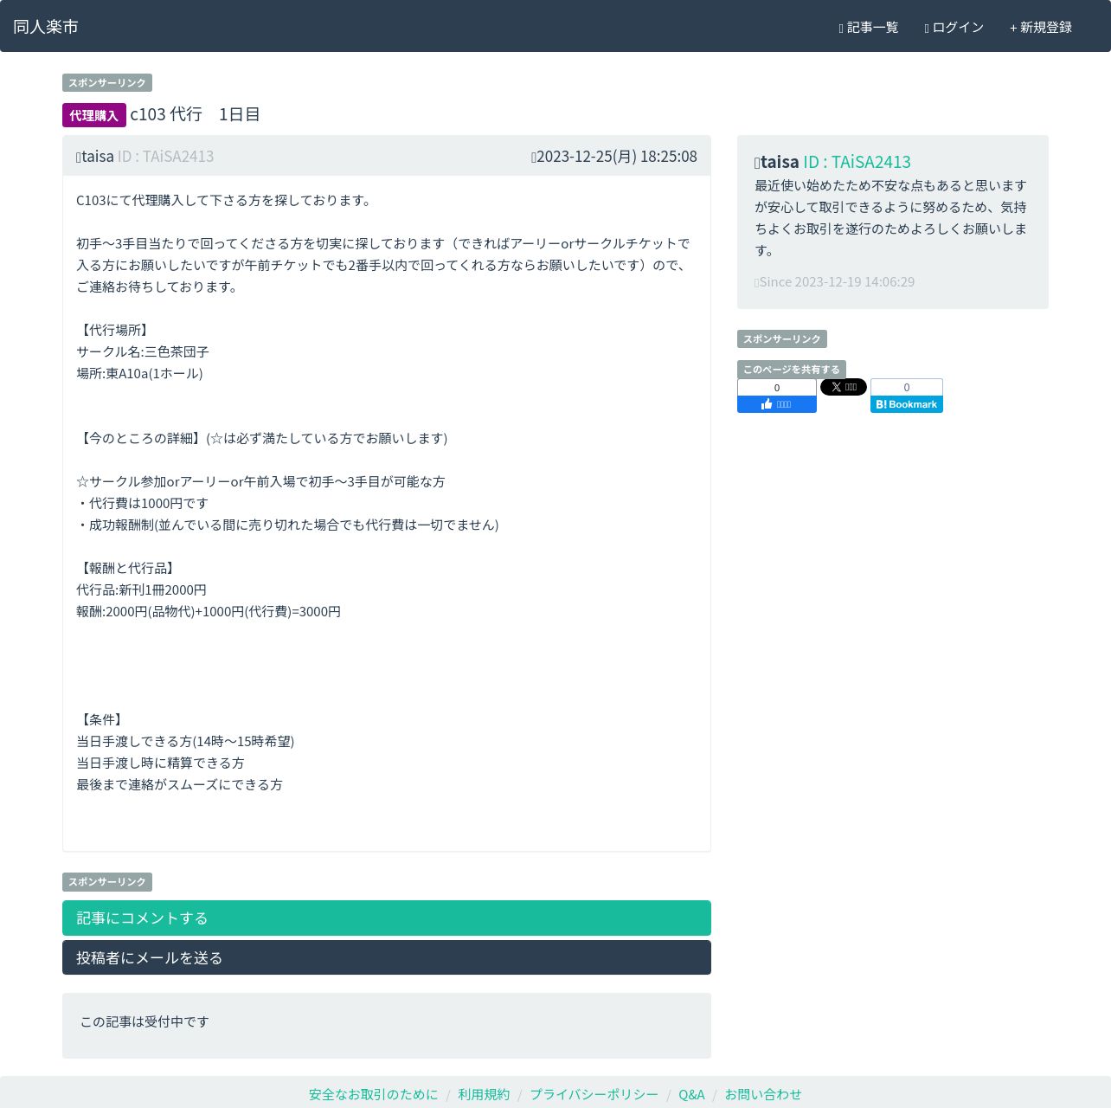Image resolution: width=1111 pixels, height=1108 pixels.
Task: Click the text ・代行費は1000円です
Action: 142,503
